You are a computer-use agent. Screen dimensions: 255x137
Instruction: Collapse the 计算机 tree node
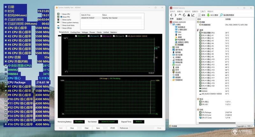(171, 25)
